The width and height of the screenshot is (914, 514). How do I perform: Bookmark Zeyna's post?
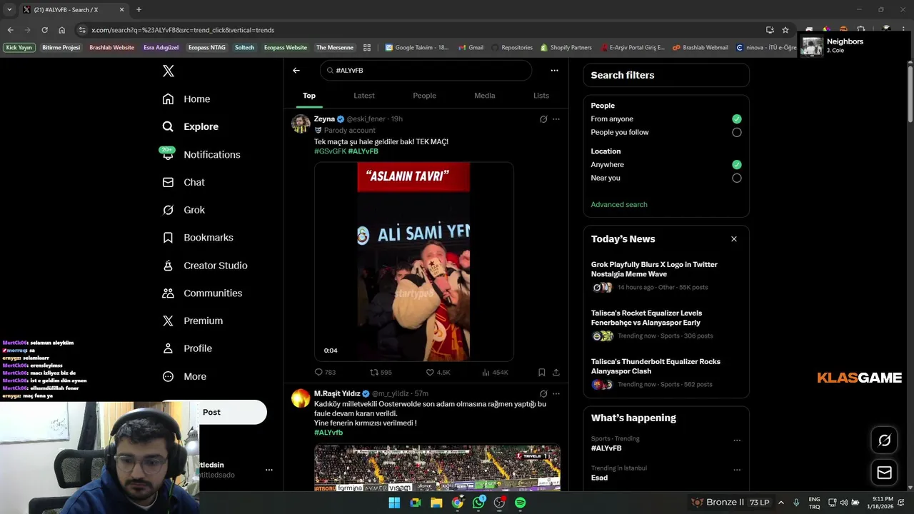pos(541,372)
